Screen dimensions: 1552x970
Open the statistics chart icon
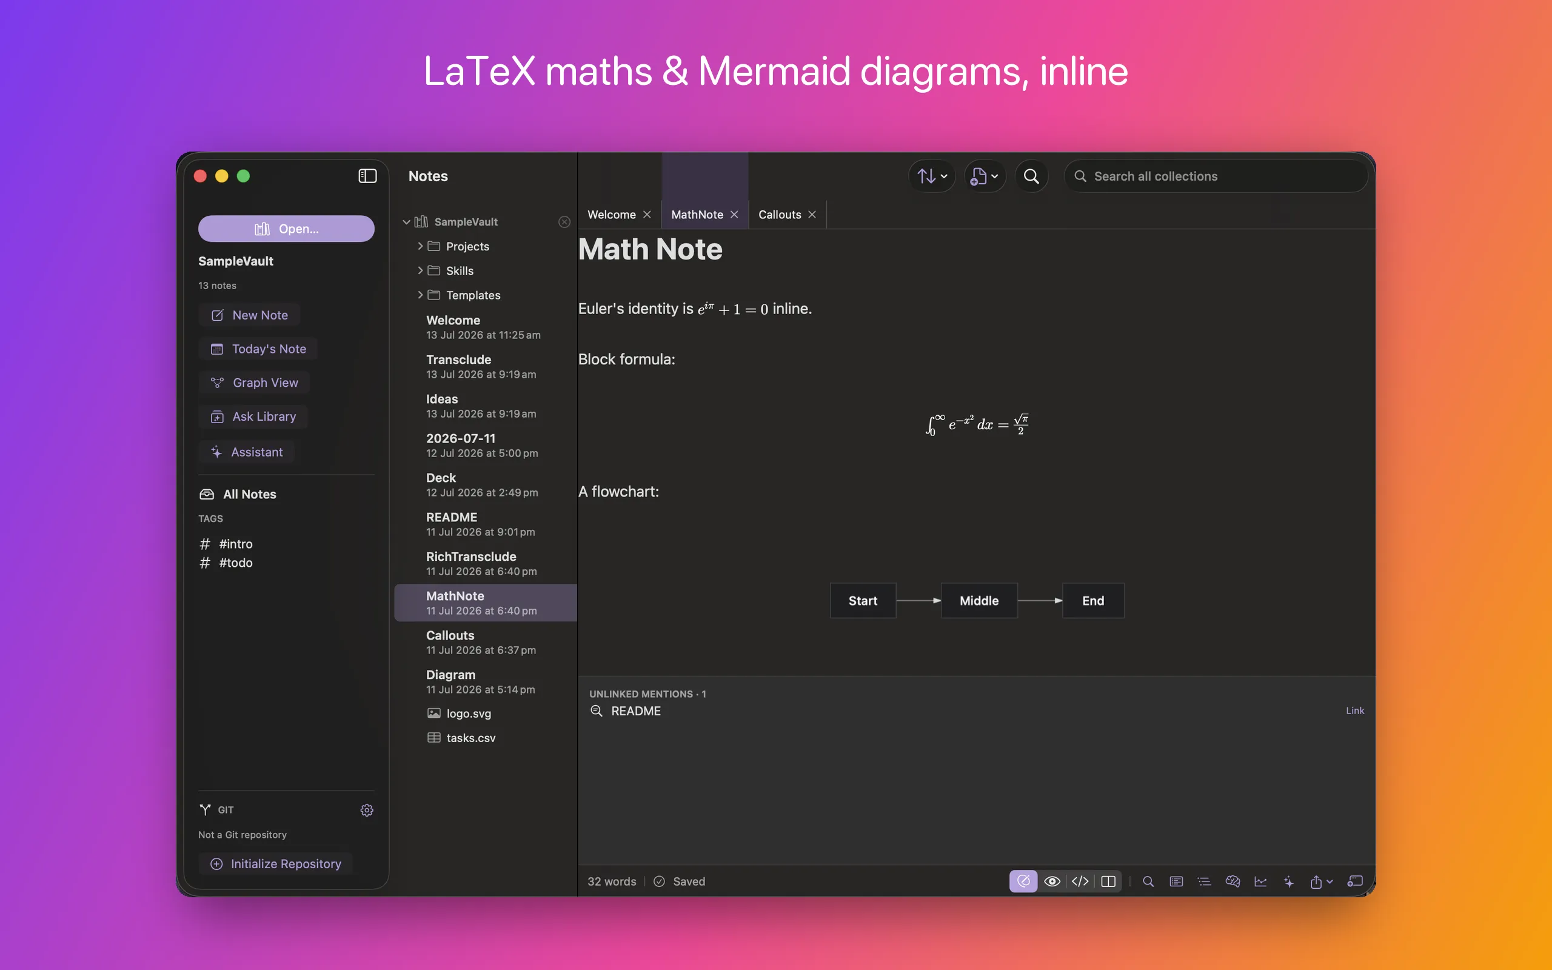[1261, 881]
